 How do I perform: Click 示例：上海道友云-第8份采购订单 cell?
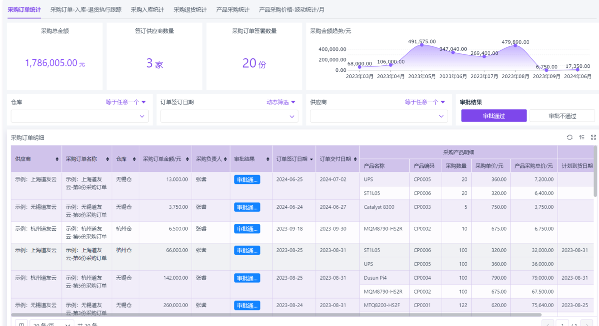click(x=86, y=186)
